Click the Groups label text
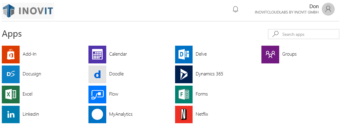This screenshot has height=125, width=342. 289,54
